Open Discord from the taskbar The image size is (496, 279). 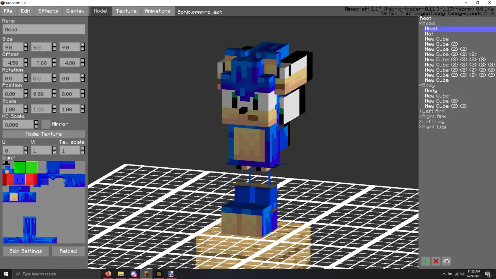(134, 274)
